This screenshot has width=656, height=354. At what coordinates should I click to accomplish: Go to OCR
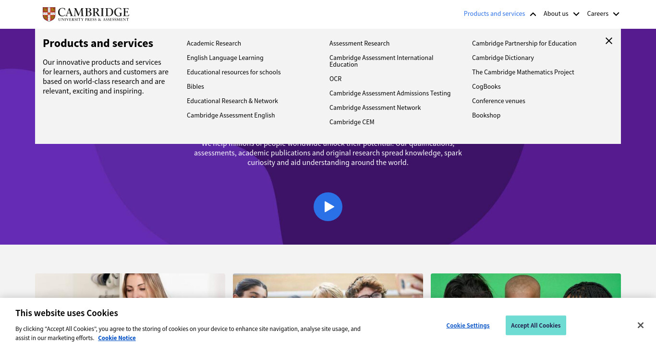[x=335, y=79]
